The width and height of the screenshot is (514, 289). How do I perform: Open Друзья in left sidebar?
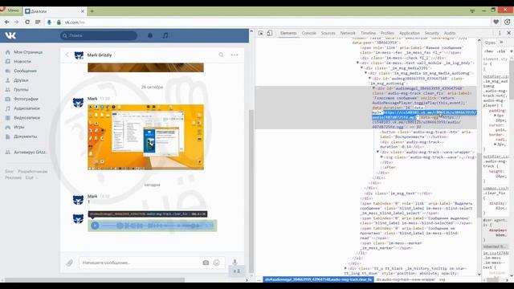coord(21,80)
